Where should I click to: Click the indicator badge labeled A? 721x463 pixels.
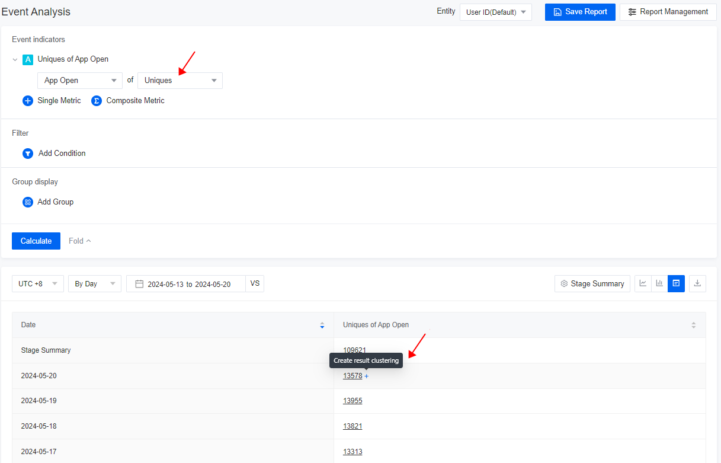coord(27,59)
